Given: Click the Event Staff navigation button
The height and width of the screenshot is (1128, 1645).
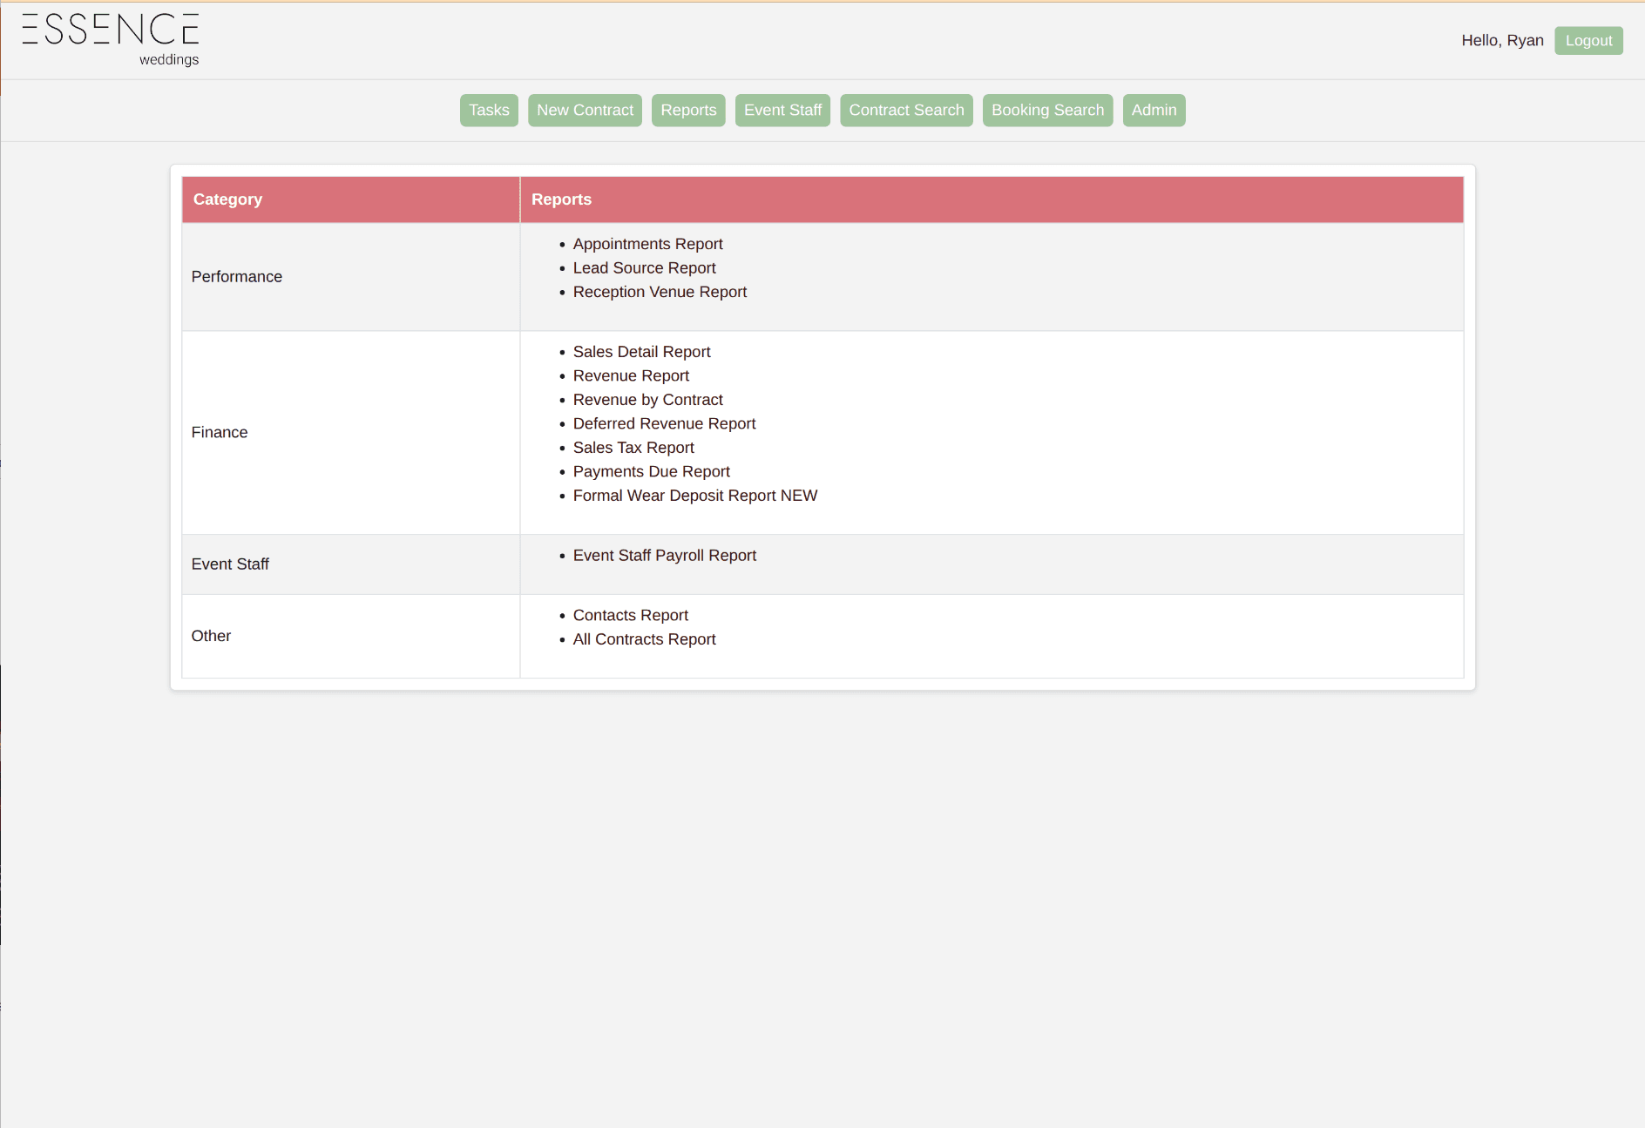Looking at the screenshot, I should pos(782,110).
